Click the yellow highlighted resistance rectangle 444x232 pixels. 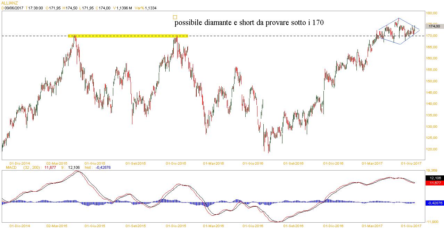point(128,36)
